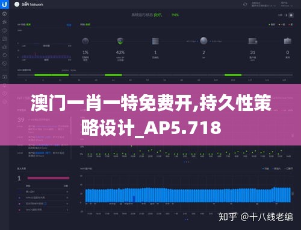
Task: Click the round UniFi Network app icon
Action: click(x=17, y=4)
